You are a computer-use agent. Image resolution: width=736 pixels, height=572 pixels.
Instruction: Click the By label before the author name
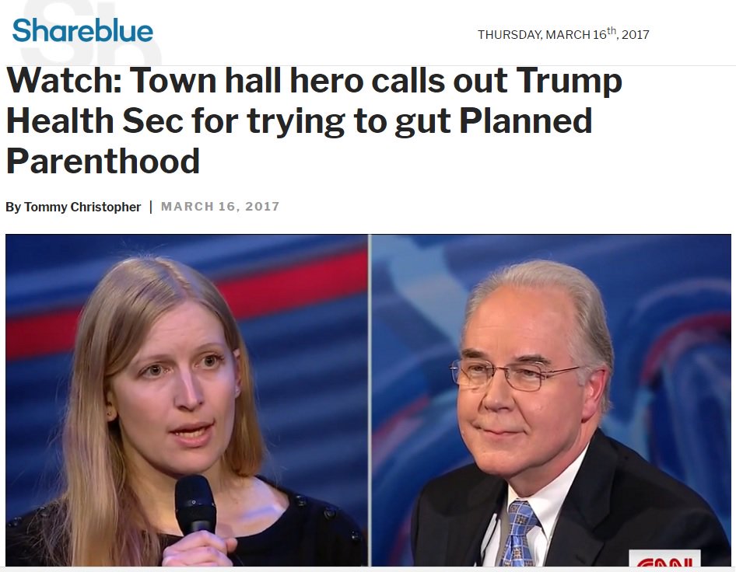click(13, 207)
